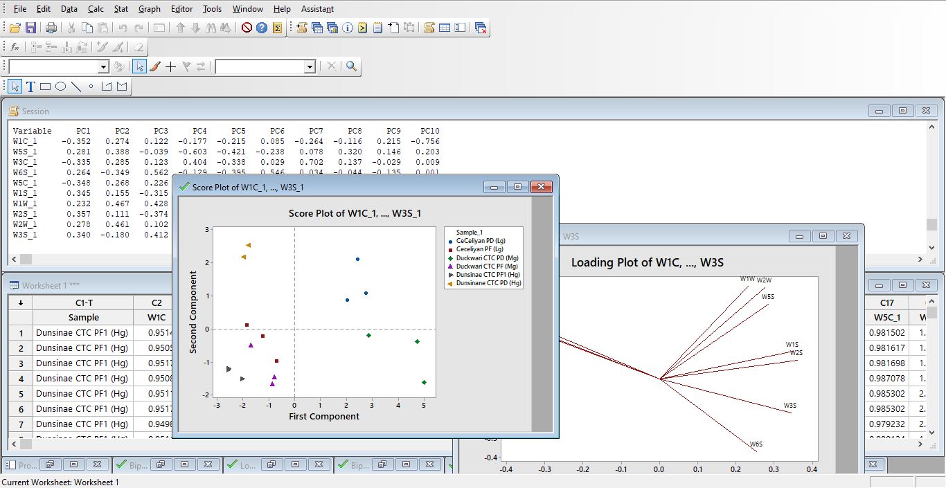
Task: Open the Graph menu
Action: click(x=150, y=9)
